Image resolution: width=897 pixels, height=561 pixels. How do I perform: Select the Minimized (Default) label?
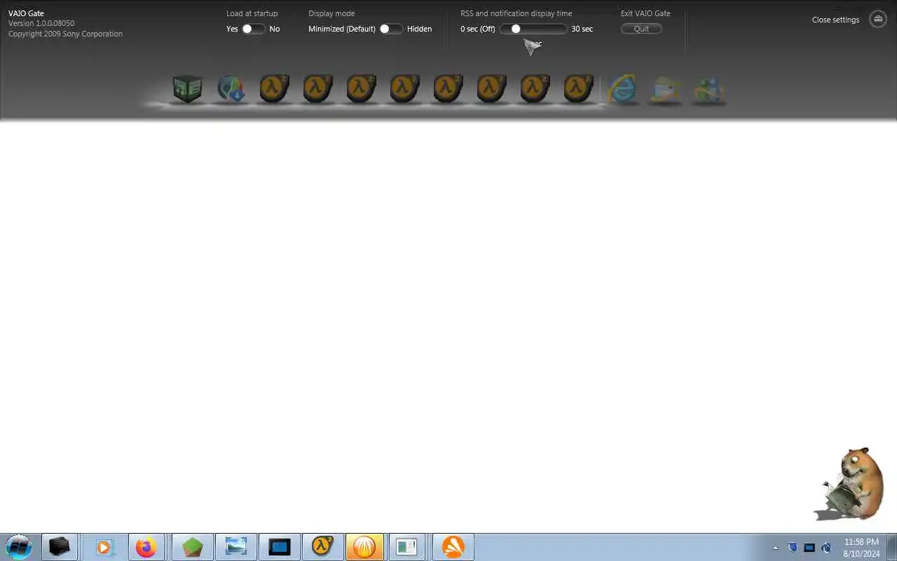pos(342,29)
